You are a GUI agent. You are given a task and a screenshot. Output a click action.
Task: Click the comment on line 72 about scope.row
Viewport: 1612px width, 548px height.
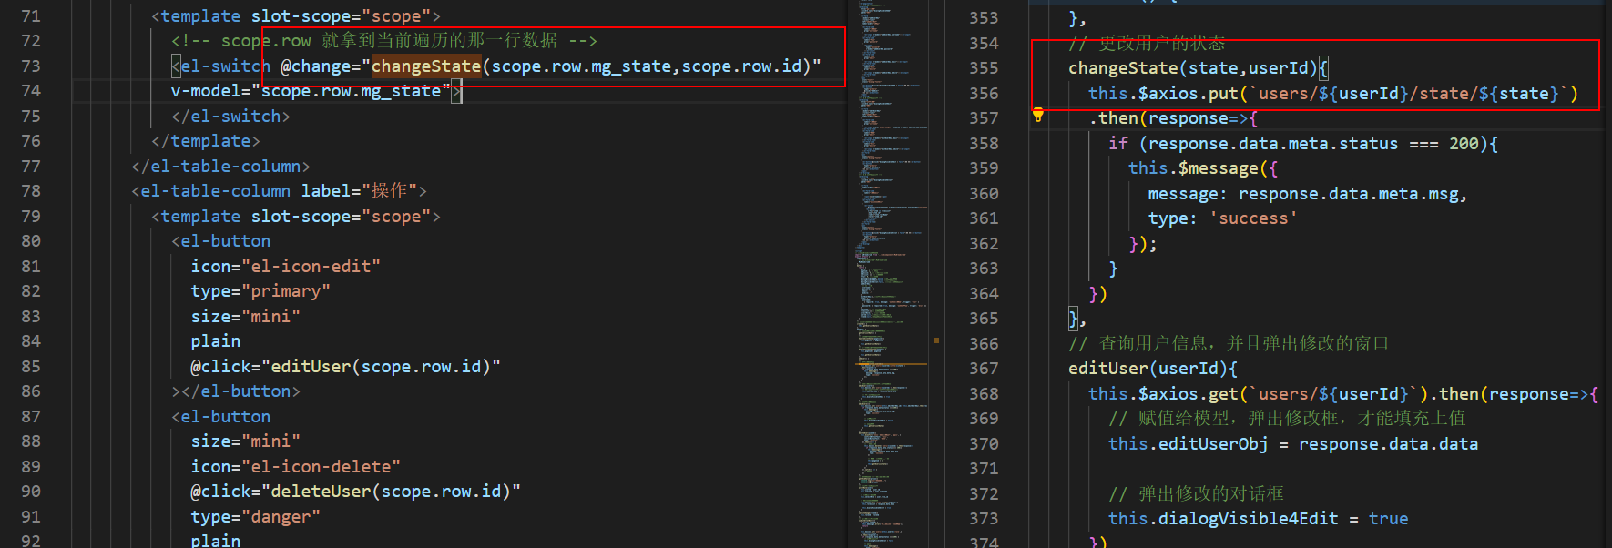(384, 41)
